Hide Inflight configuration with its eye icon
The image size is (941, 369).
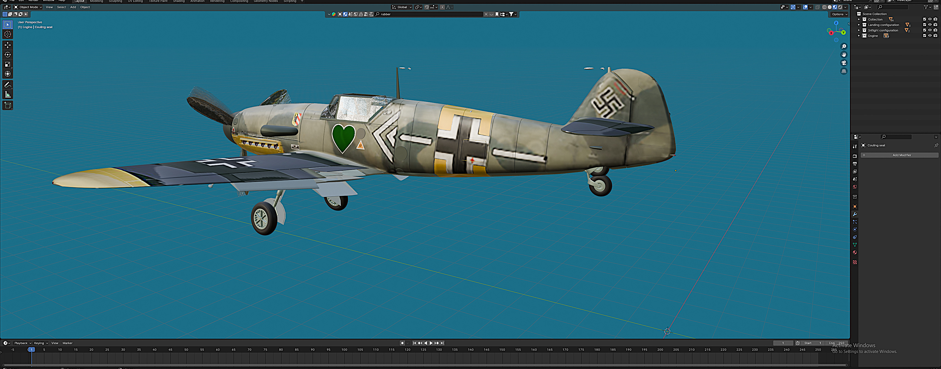click(x=930, y=30)
